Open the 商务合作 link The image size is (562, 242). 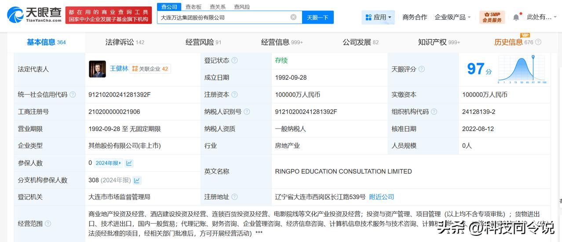(x=415, y=17)
